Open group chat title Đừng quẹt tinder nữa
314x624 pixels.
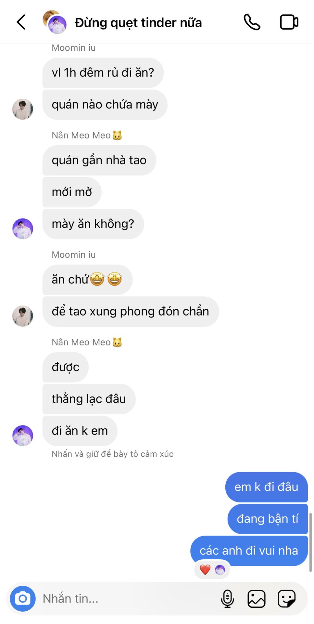[138, 23]
